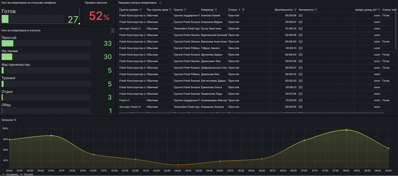Toggle Occupancy series in chart legend
Screen dimensions: 398x176
[x=12, y=174]
